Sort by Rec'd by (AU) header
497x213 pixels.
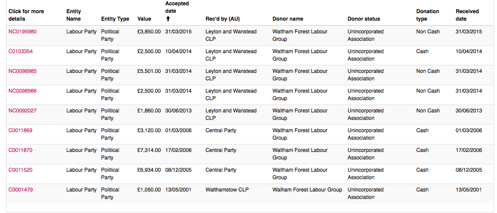pyautogui.click(x=222, y=19)
